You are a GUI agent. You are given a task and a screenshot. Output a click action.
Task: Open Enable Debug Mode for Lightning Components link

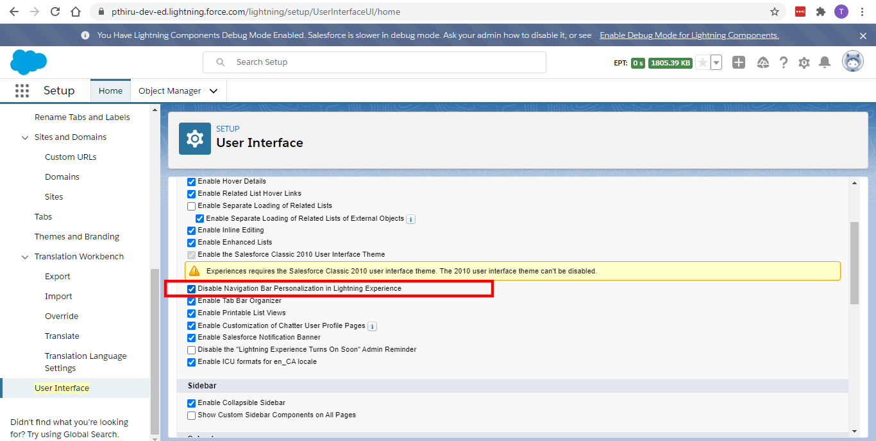click(689, 35)
